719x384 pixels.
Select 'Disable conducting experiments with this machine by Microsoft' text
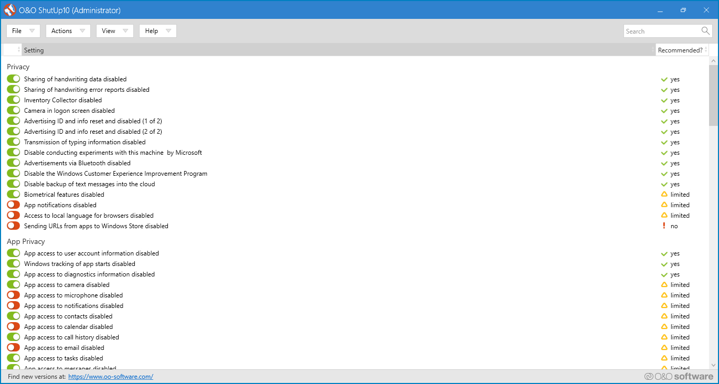coord(113,153)
